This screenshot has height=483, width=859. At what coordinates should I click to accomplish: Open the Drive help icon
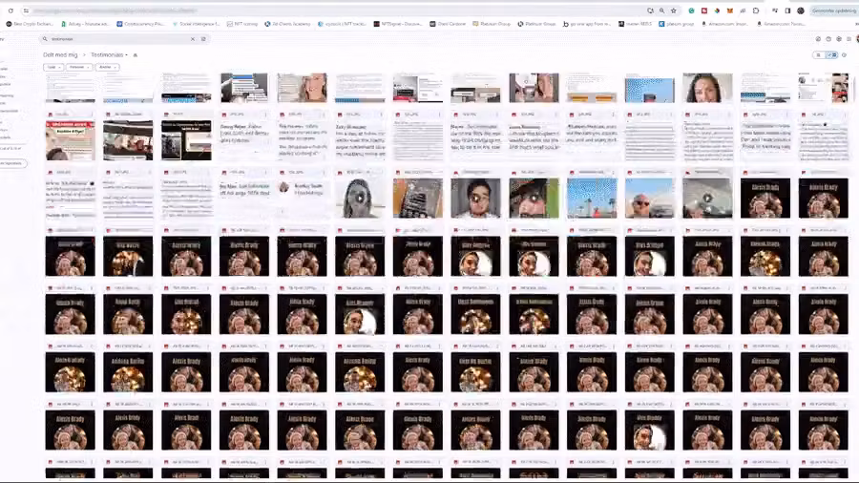click(x=828, y=39)
